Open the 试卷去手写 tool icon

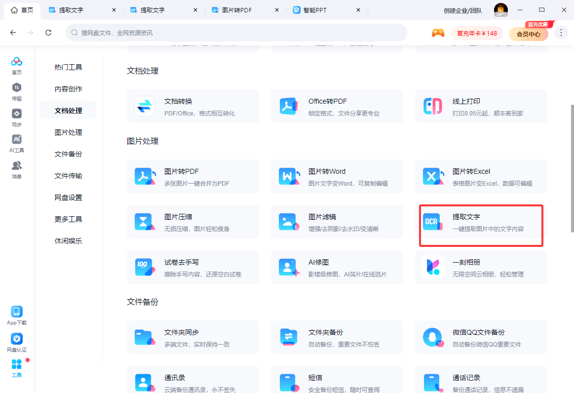tap(145, 267)
